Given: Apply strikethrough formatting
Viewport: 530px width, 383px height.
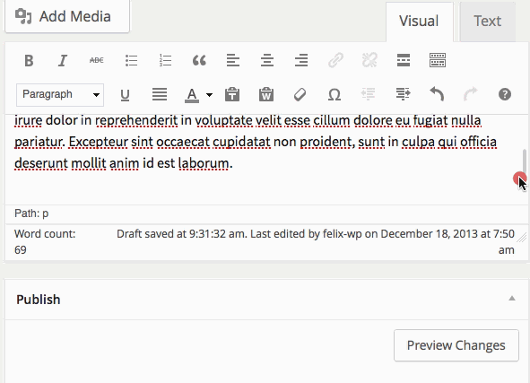Looking at the screenshot, I should (x=97, y=60).
